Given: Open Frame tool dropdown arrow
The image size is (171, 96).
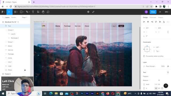Looking at the screenshot, I should (x=17, y=12).
